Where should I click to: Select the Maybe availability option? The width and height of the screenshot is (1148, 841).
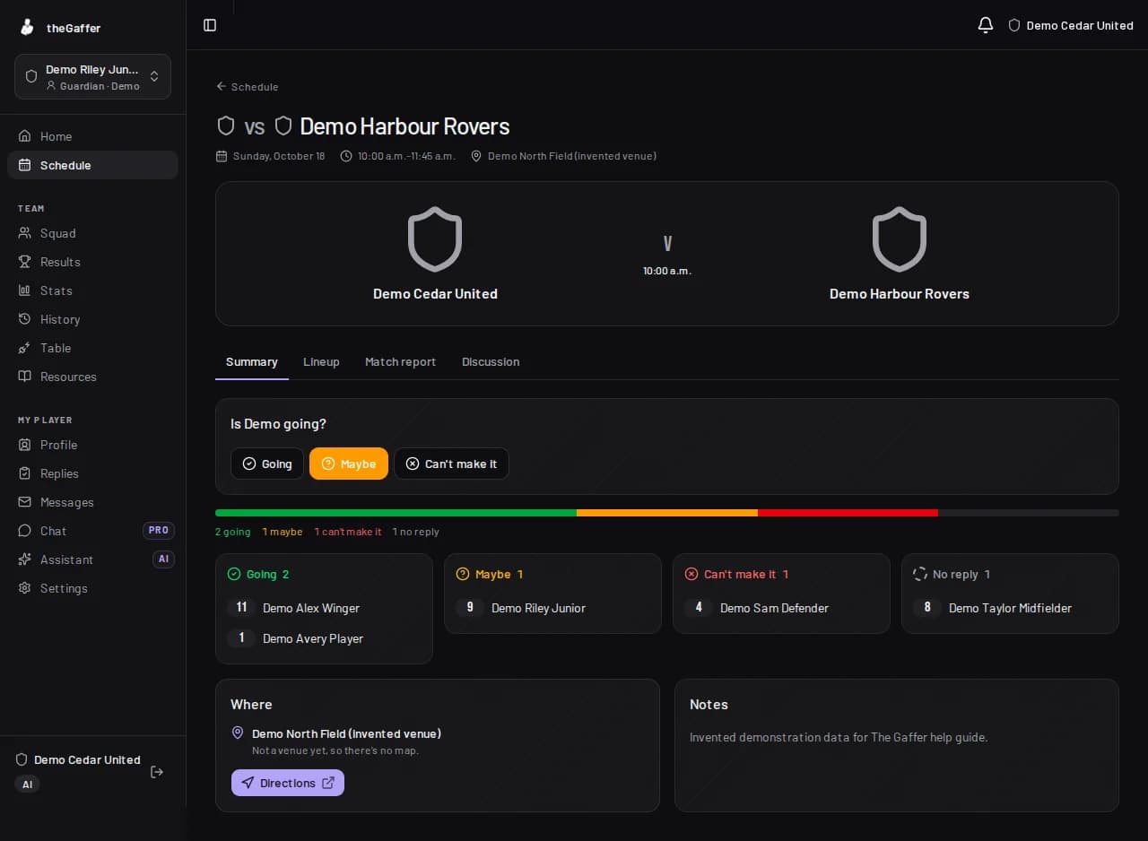349,464
